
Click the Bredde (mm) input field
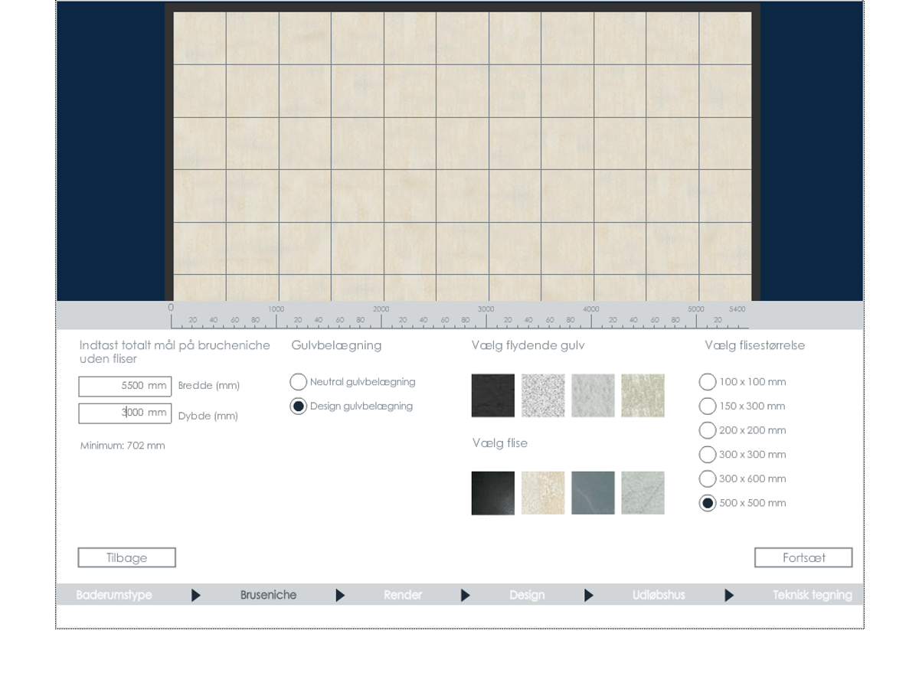pos(125,386)
